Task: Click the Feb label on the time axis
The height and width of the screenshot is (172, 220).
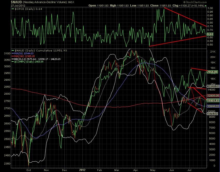Action: (99, 170)
